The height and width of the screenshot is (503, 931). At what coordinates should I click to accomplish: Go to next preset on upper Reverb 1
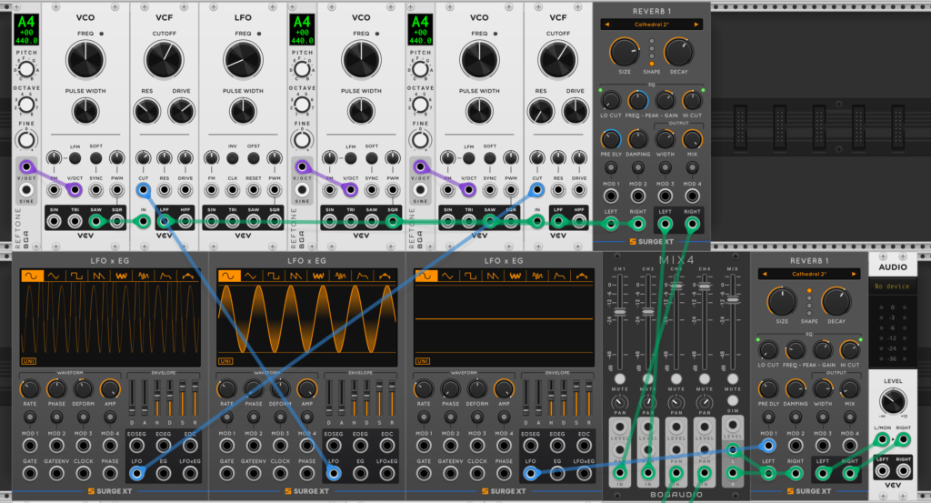(x=696, y=25)
